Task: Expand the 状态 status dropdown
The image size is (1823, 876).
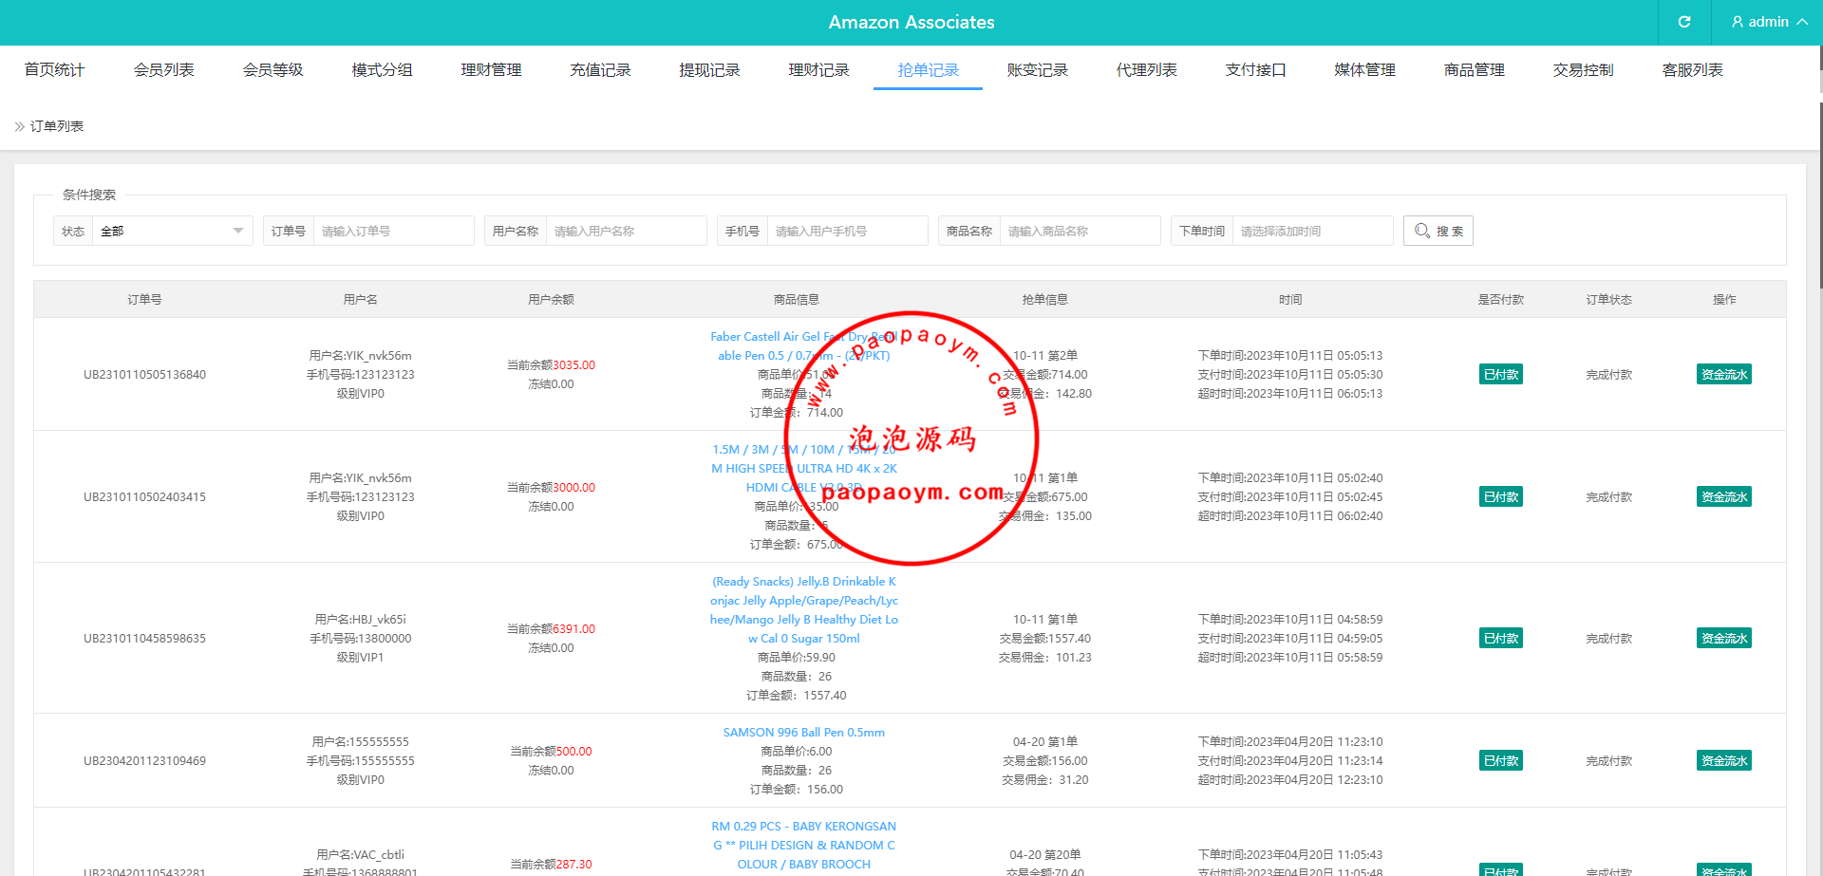Action: coord(172,231)
